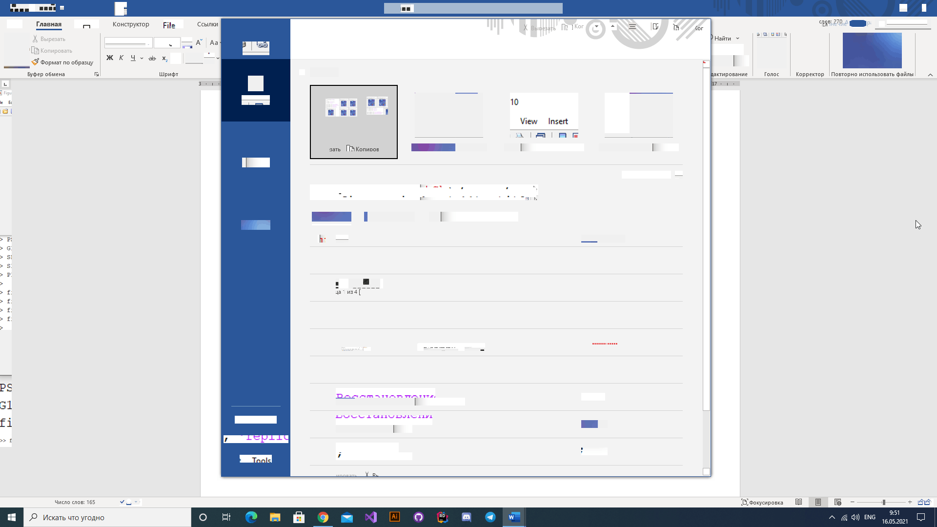Open Microsoft Store from taskbar

(299, 517)
